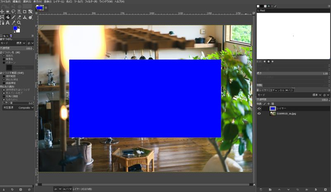The height and width of the screenshot is (192, 331).
Task: Select パターン fill radio option
Action: coord(4,63)
